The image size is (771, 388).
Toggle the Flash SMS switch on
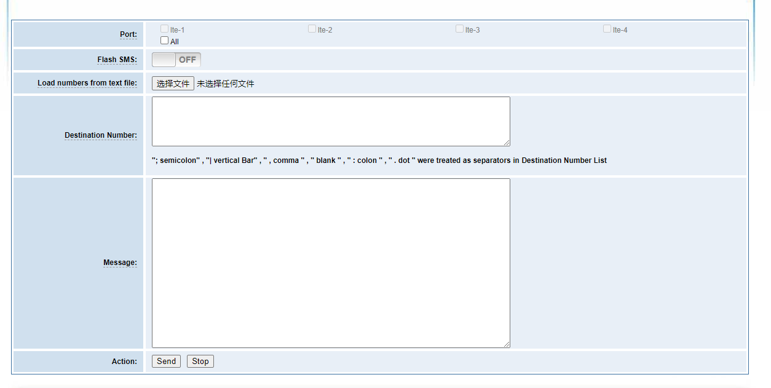click(x=176, y=60)
